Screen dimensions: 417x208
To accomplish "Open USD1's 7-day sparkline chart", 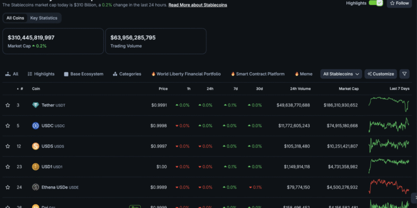I will (x=389, y=166).
